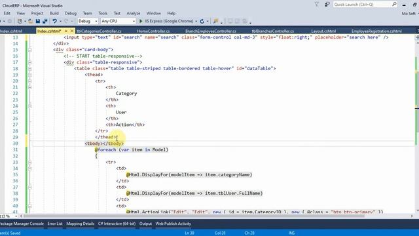This screenshot has width=419, height=236.
Task: Switch to _Layout.cshtml tab
Action: [323, 31]
